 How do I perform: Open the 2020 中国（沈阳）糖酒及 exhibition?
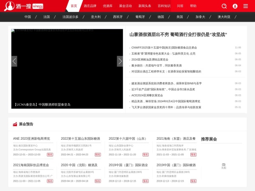click(79, 165)
